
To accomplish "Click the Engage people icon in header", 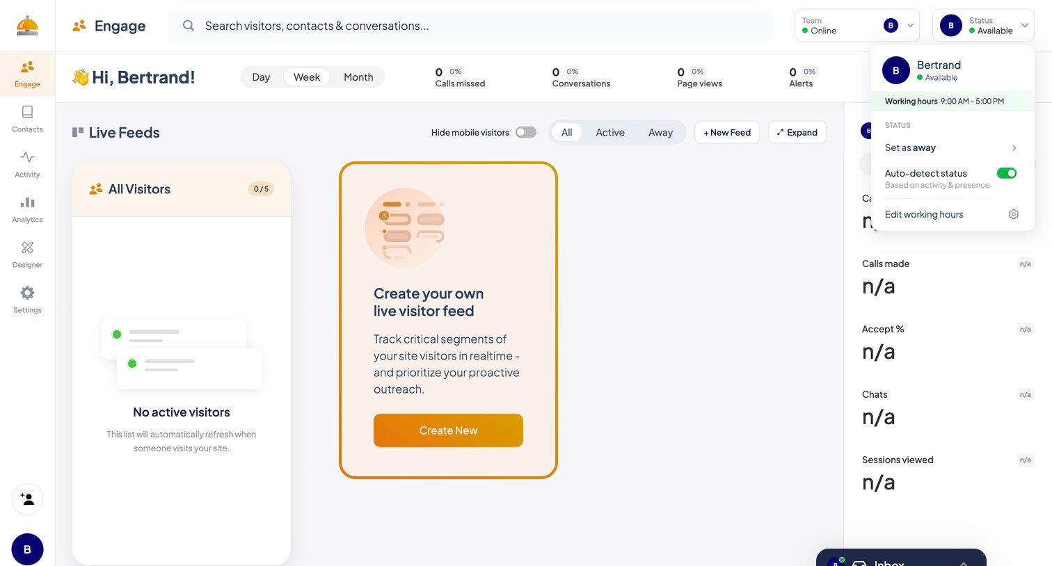I will pos(79,26).
